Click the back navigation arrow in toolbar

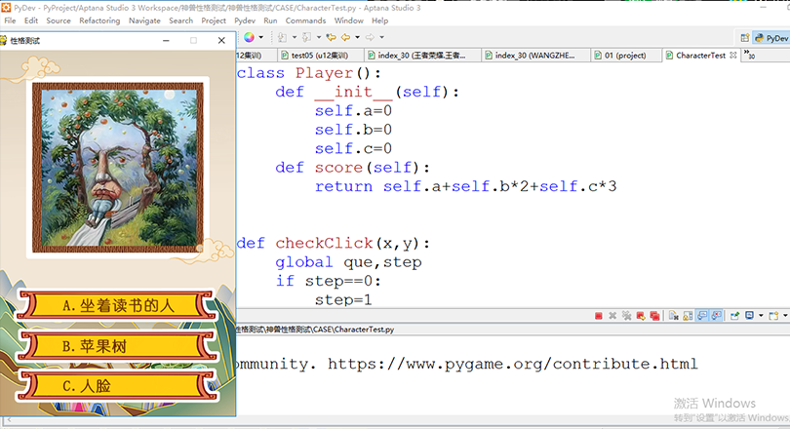[x=345, y=37]
